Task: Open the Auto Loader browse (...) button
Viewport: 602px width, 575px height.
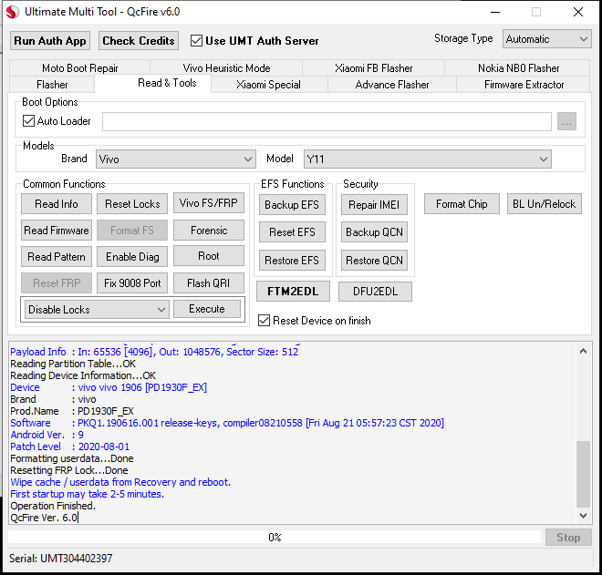Action: click(566, 121)
